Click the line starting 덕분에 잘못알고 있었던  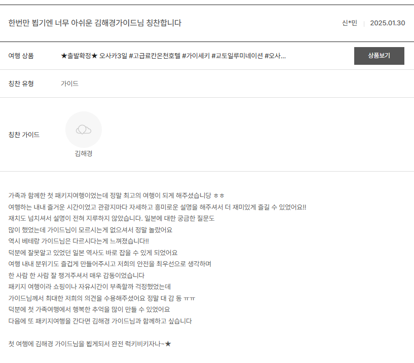93,253
